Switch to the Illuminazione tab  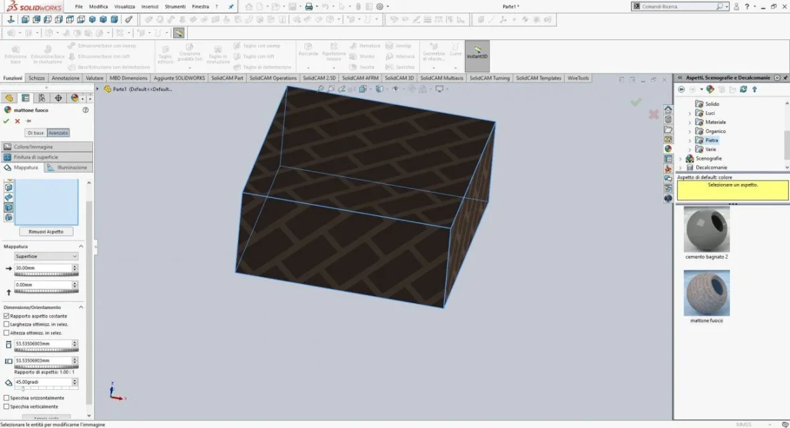click(x=68, y=168)
